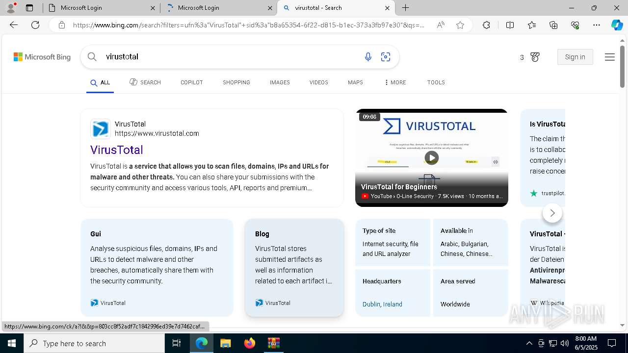Launch Firefox from taskbar
The width and height of the screenshot is (628, 353).
point(249,343)
